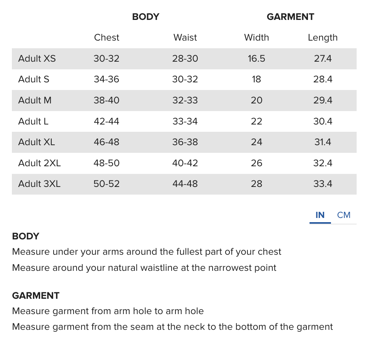Click the arm hole to arm hole instruction
The image size is (380, 357).
coord(108,311)
